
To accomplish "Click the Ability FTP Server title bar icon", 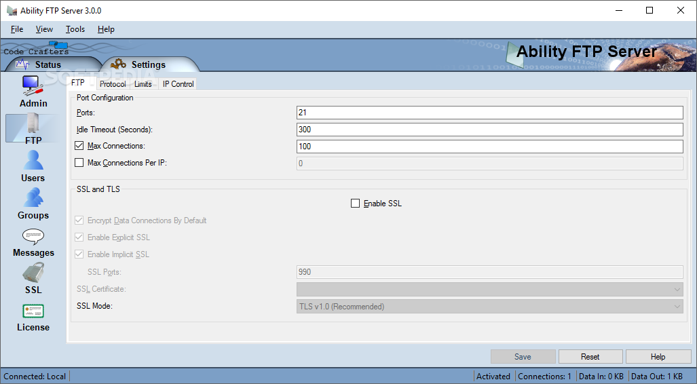I will (x=12, y=10).
